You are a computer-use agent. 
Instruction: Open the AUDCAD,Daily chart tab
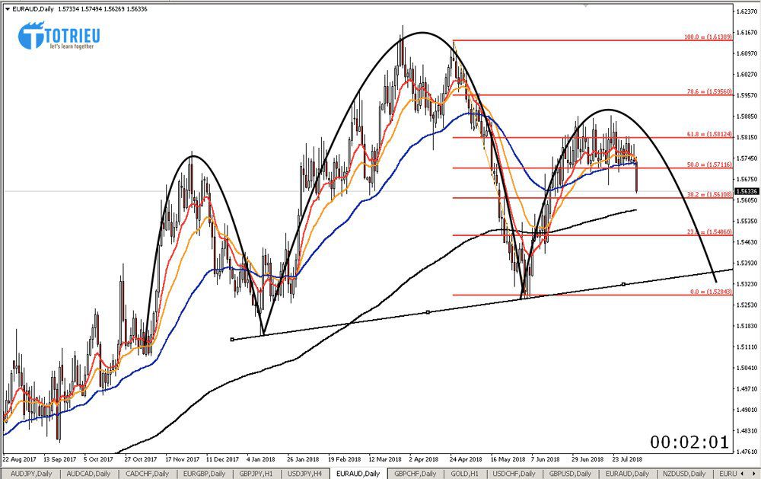[x=81, y=474]
